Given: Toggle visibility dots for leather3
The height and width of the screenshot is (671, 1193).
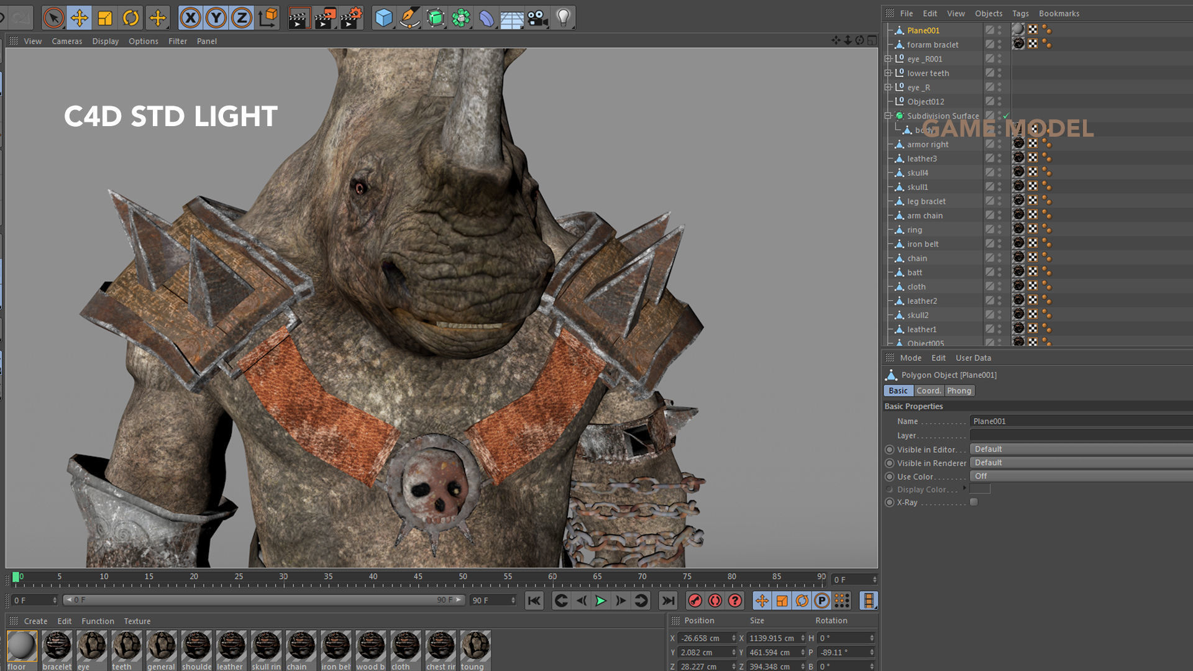Looking at the screenshot, I should click(1000, 158).
